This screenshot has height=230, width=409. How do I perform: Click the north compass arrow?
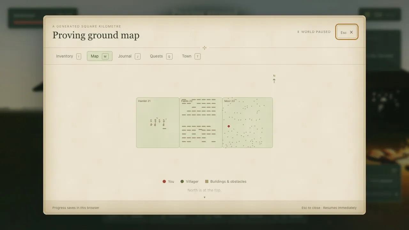point(274,80)
